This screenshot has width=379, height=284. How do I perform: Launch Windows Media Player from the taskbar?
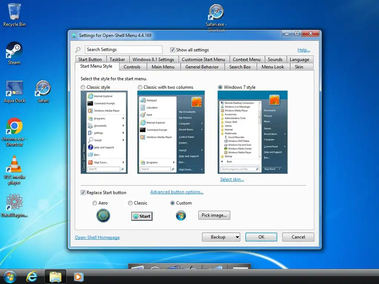coord(78,277)
